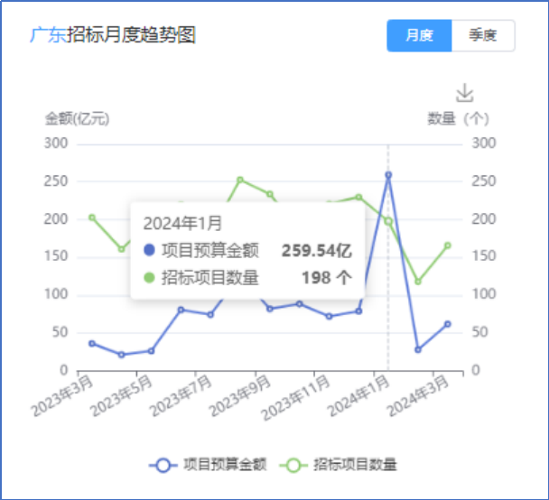549x500 pixels.
Task: Switch to 月度 monthly view
Action: pyautogui.click(x=419, y=36)
